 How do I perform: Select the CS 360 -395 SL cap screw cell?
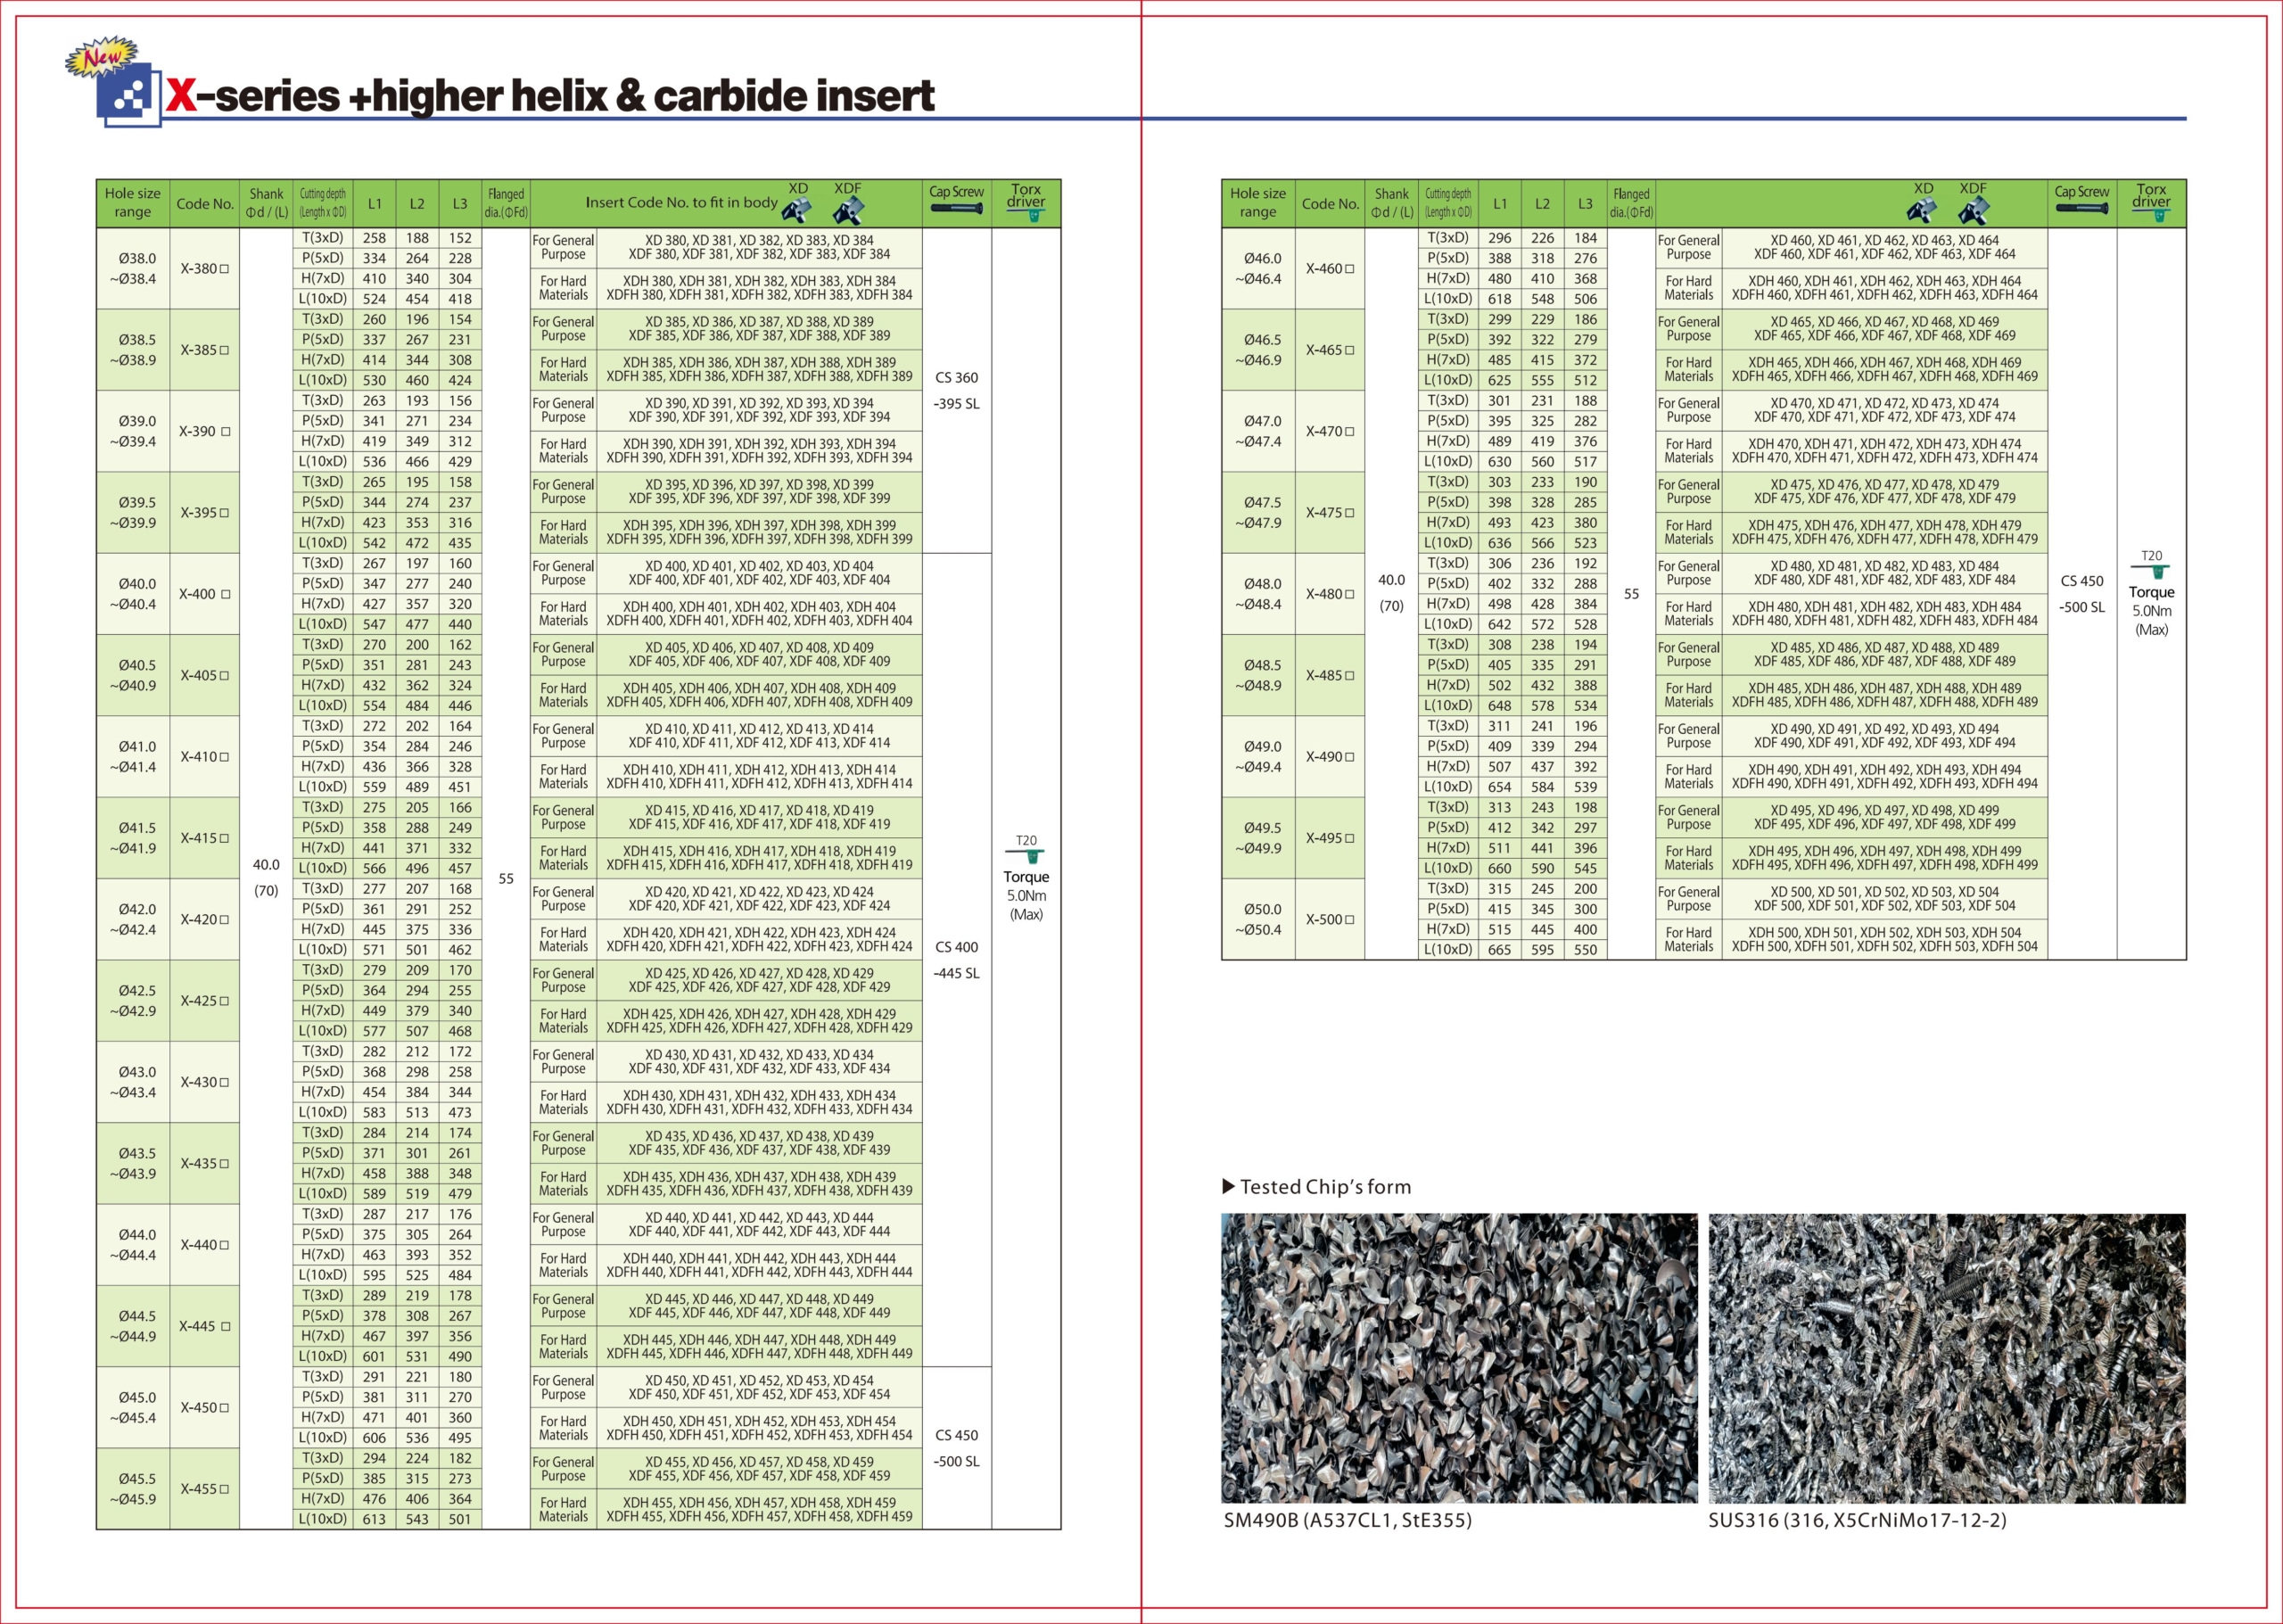point(957,391)
